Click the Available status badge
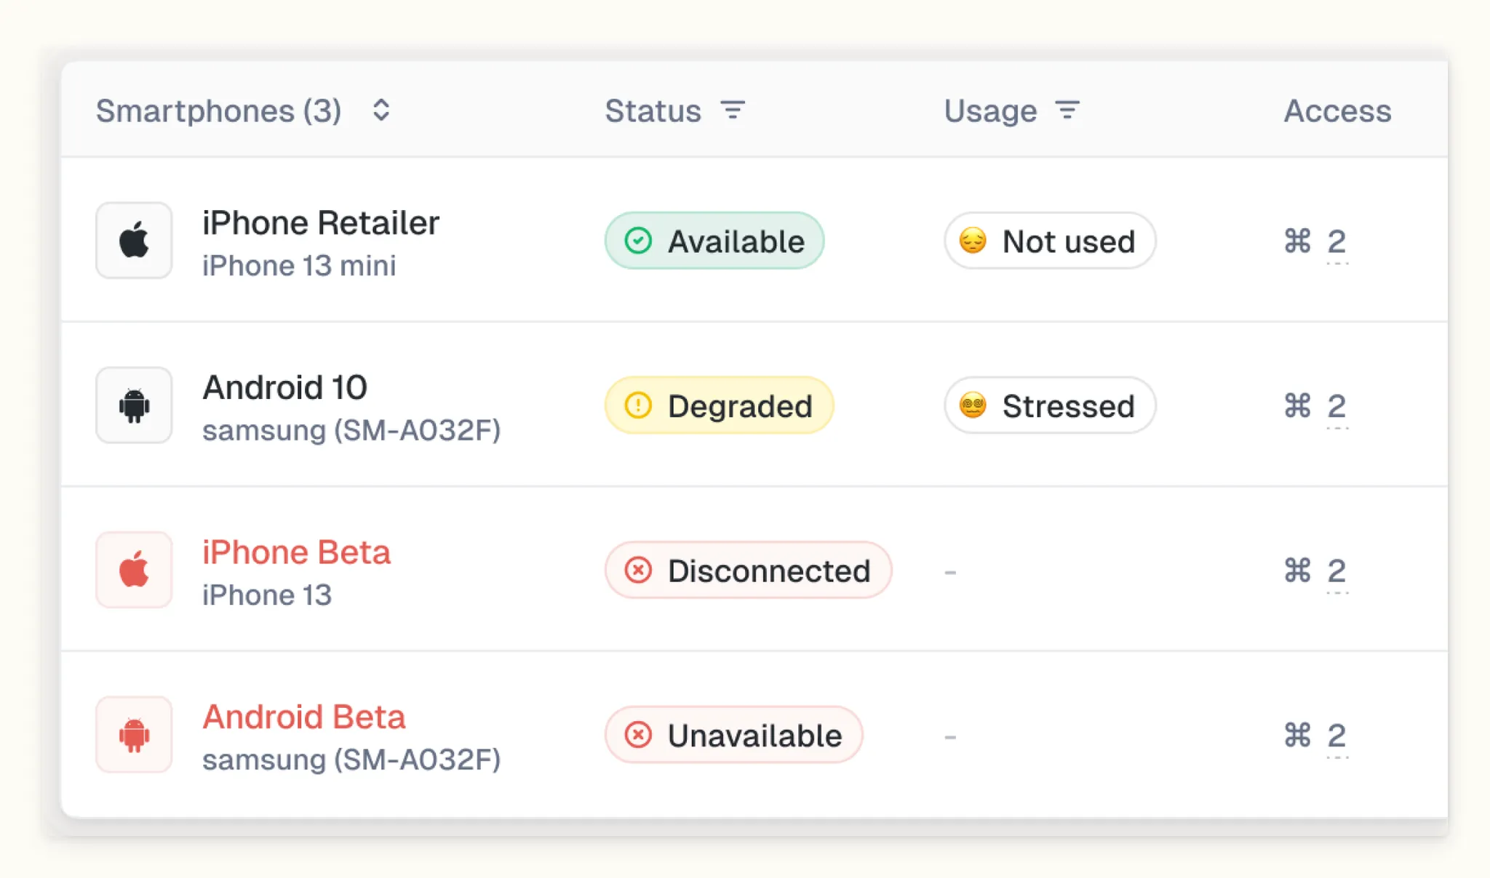 pyautogui.click(x=714, y=241)
